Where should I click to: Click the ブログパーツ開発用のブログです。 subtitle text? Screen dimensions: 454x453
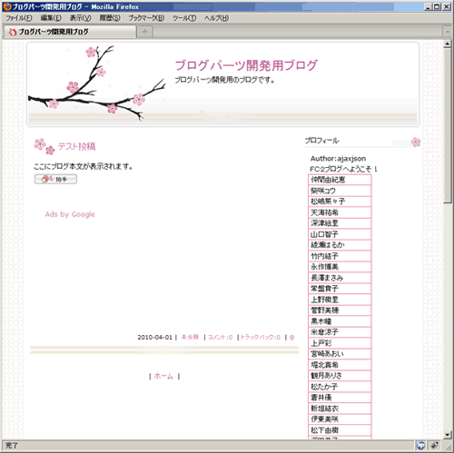click(x=224, y=80)
